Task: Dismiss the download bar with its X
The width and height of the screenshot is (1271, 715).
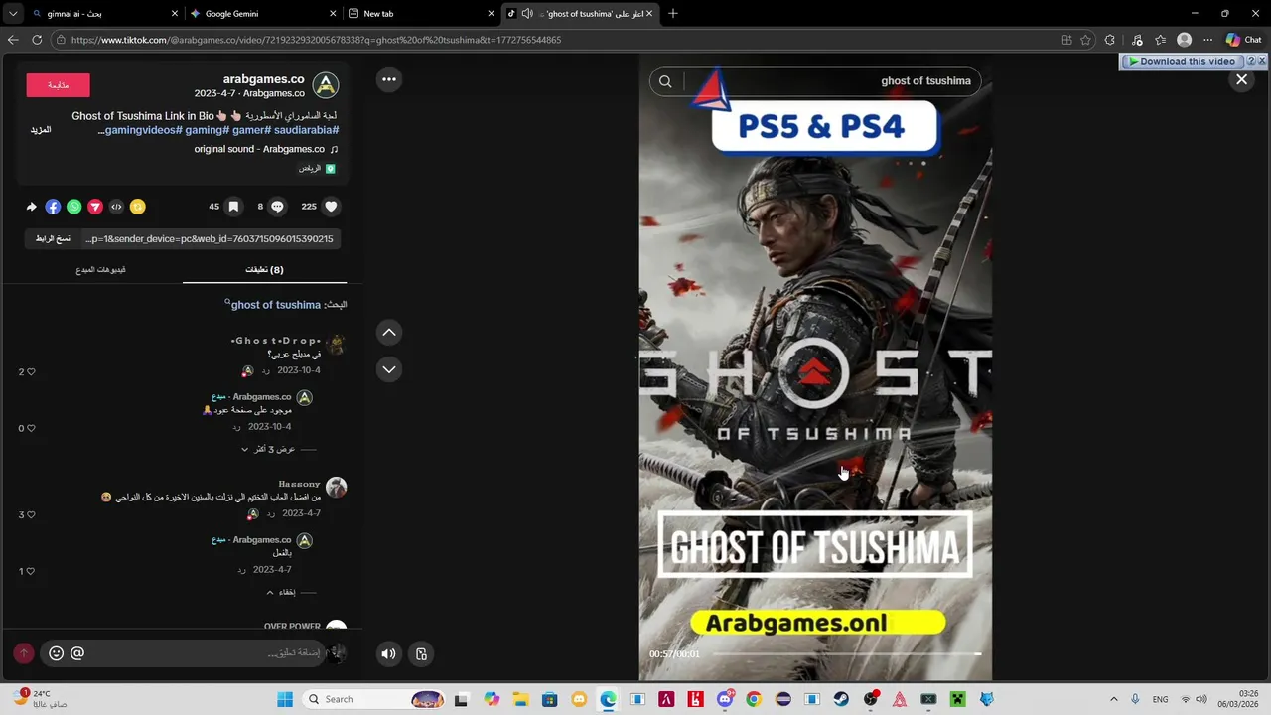Action: 1262,61
